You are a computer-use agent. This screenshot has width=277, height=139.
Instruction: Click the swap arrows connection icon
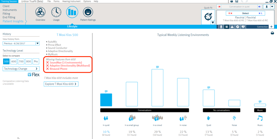pyautogui.click(x=226, y=27)
